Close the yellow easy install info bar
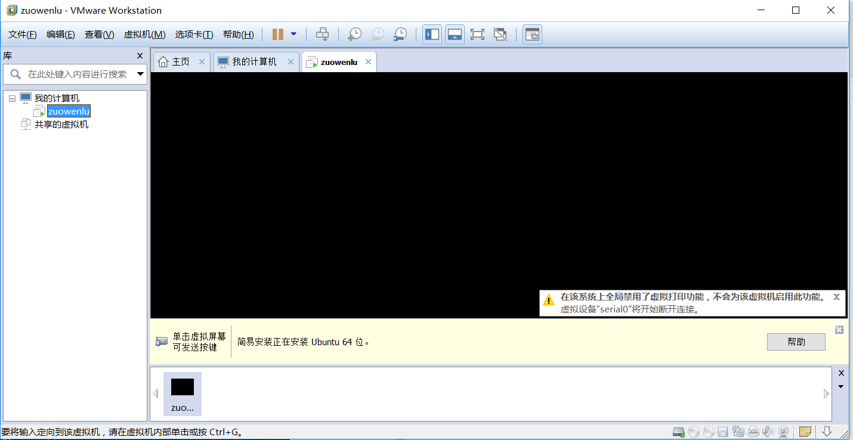Screen dimensions: 853x440 coord(839,330)
